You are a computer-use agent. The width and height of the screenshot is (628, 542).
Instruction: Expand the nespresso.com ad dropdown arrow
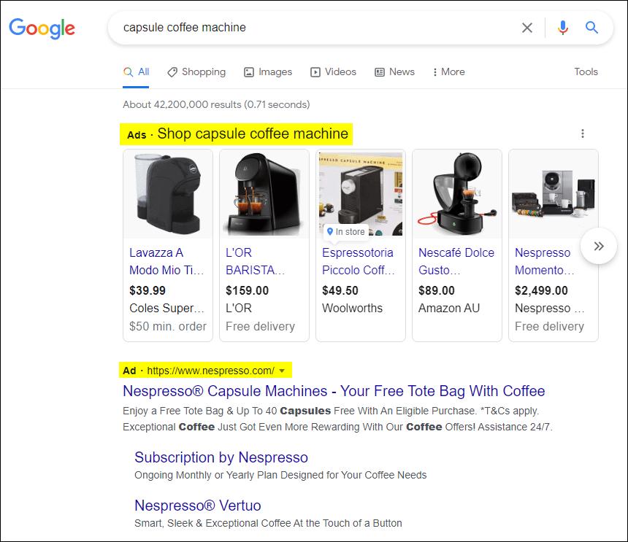coord(282,371)
